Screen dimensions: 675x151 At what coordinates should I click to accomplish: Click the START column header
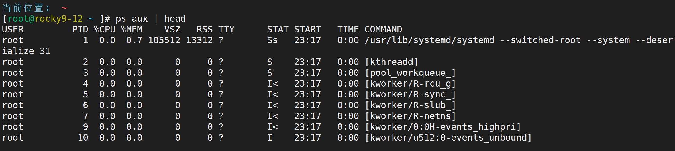click(307, 30)
